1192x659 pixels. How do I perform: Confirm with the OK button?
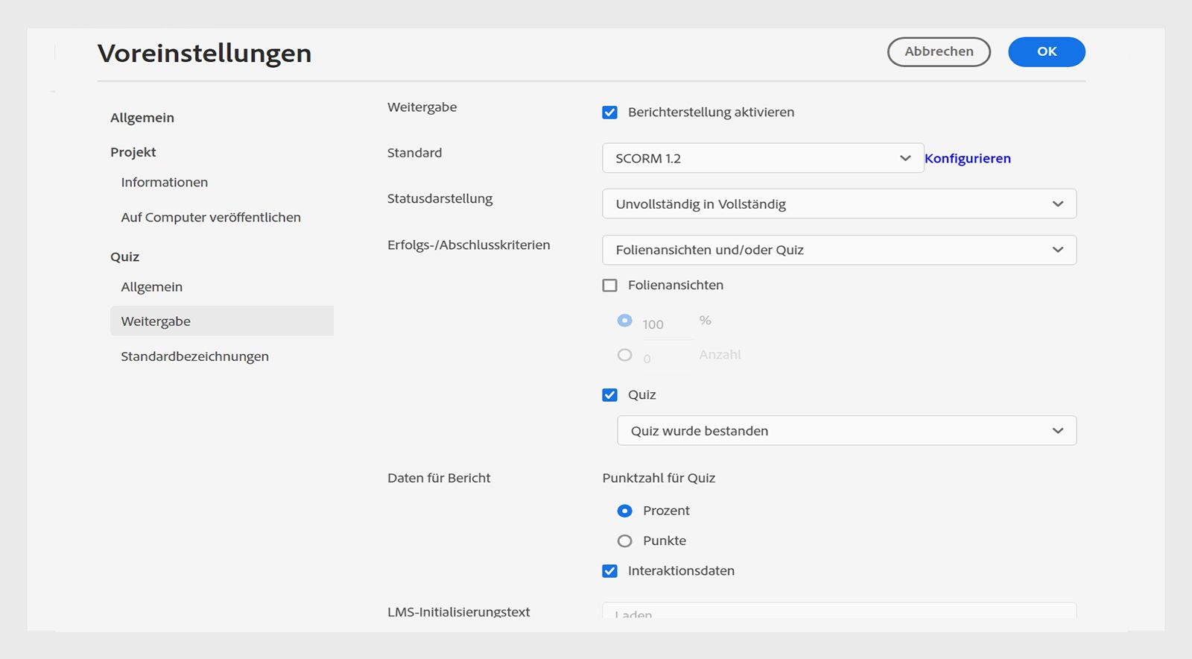pos(1046,51)
